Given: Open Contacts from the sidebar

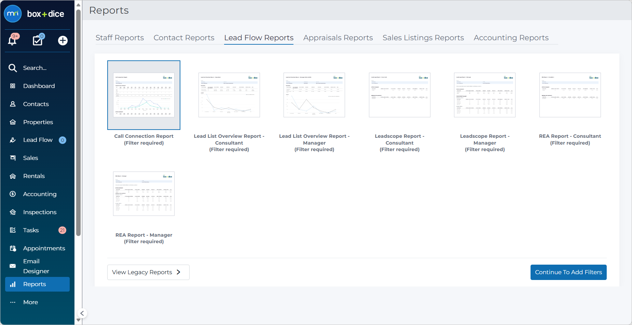Looking at the screenshot, I should 38,104.
